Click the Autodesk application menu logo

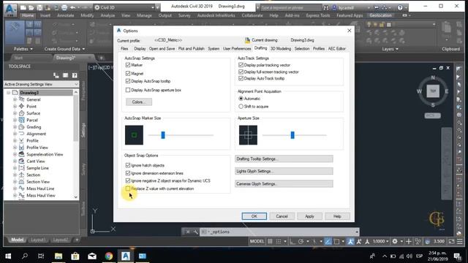[x=10, y=9]
